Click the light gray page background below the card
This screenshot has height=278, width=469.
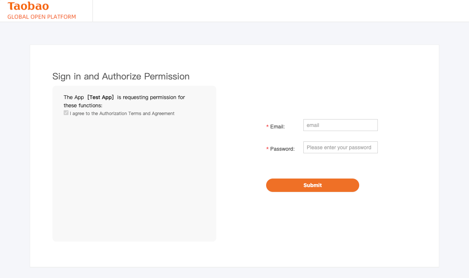234,273
